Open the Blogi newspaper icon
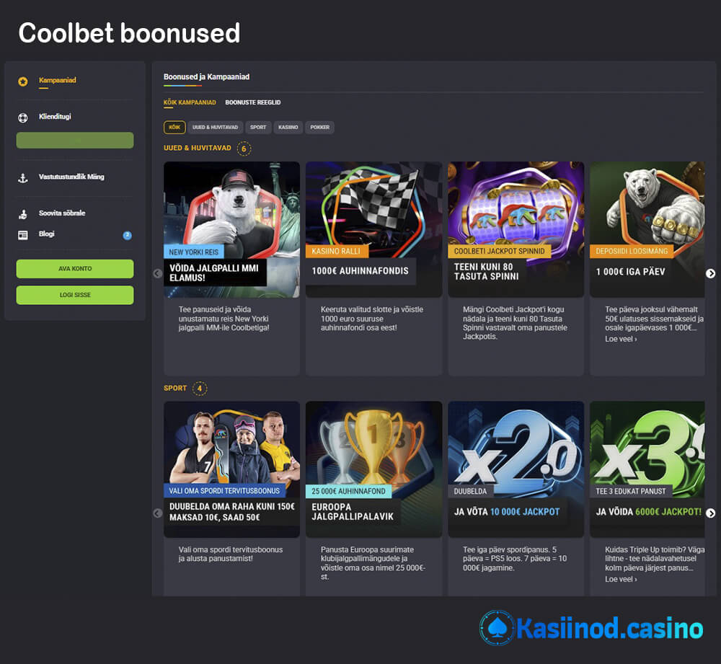The height and width of the screenshot is (664, 721). (x=23, y=235)
